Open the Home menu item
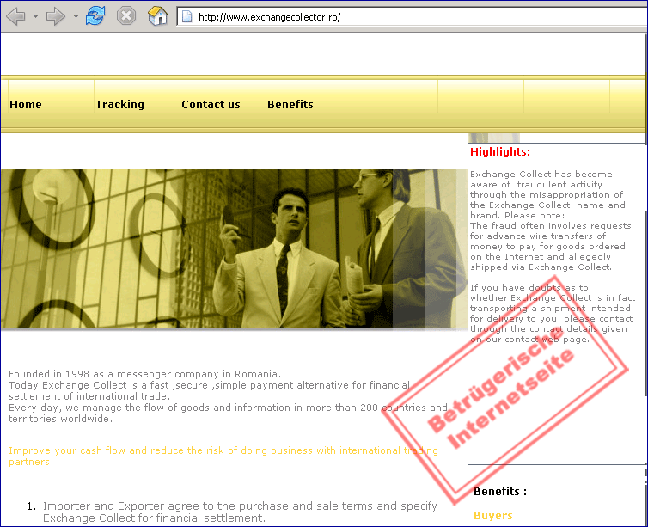 click(26, 105)
